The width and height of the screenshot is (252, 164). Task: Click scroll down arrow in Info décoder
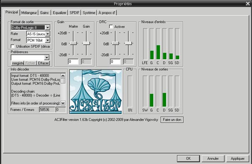click(63, 103)
